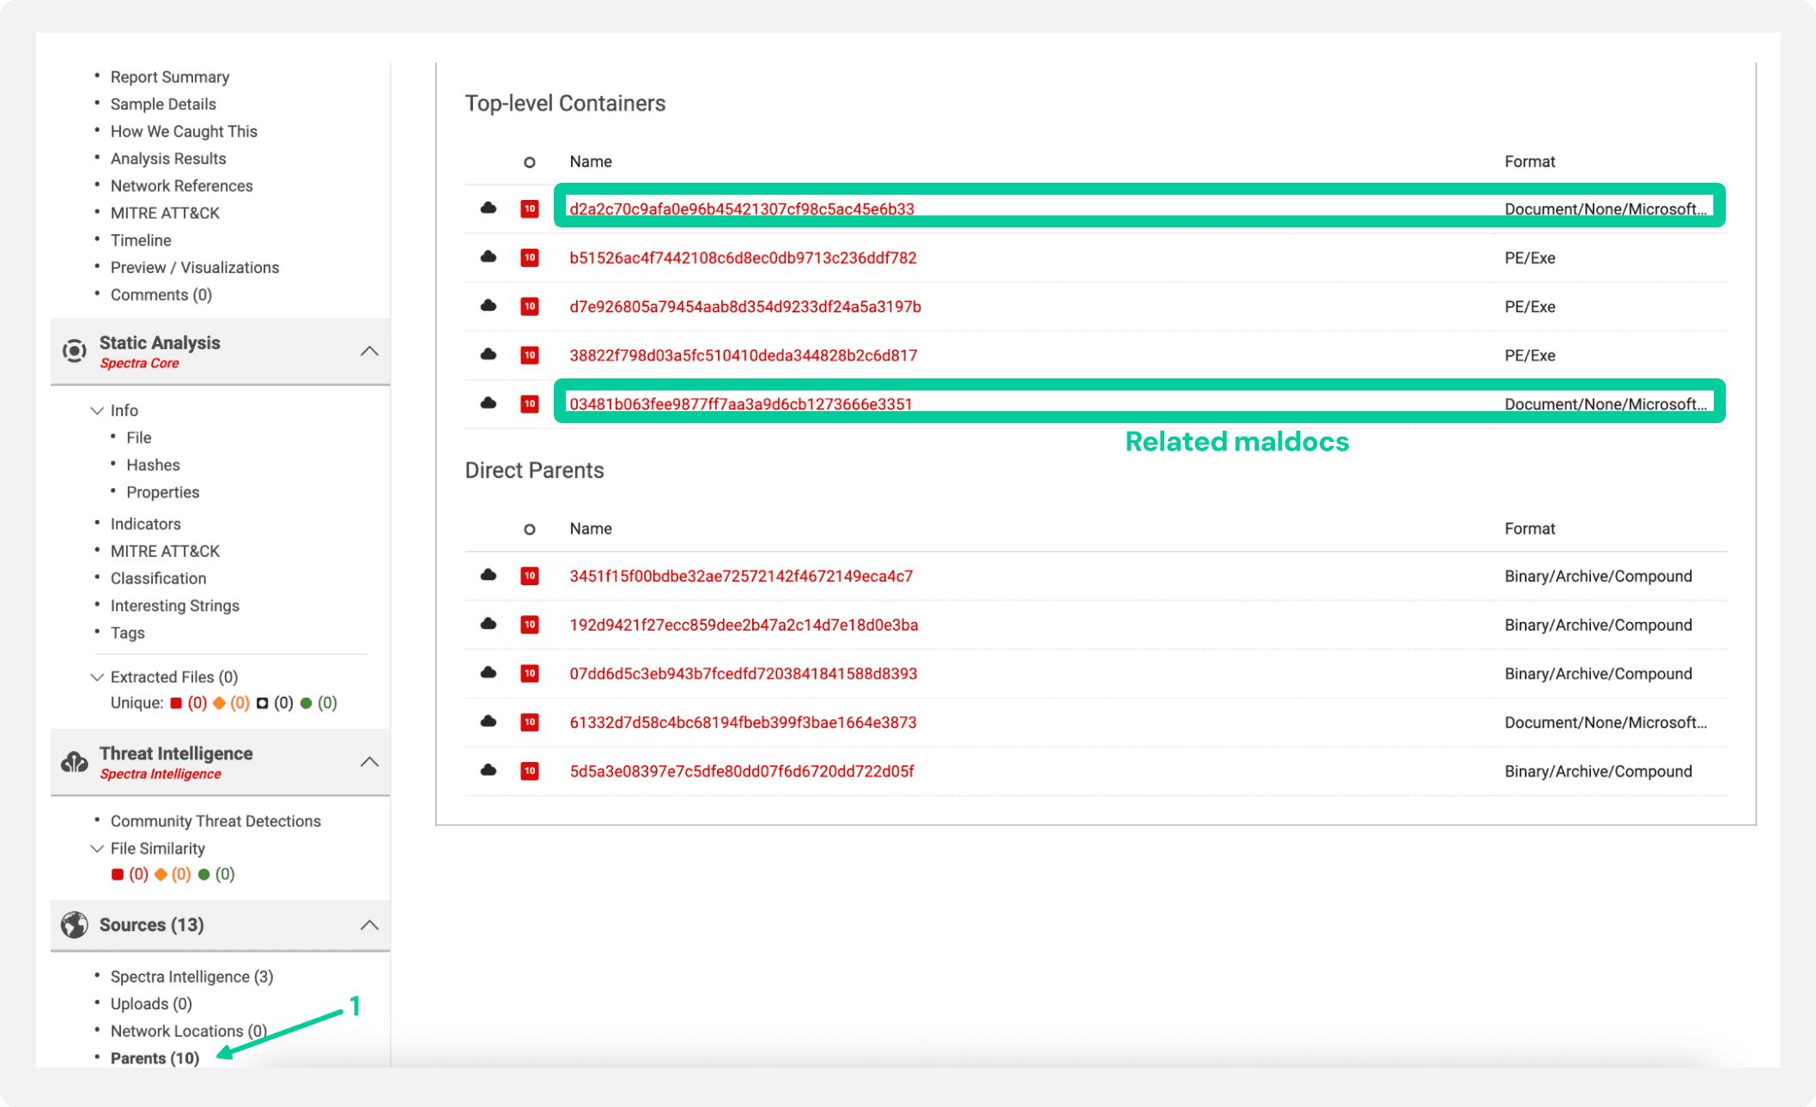Collapse the Sources (13) section
This screenshot has height=1107, width=1816.
[370, 925]
